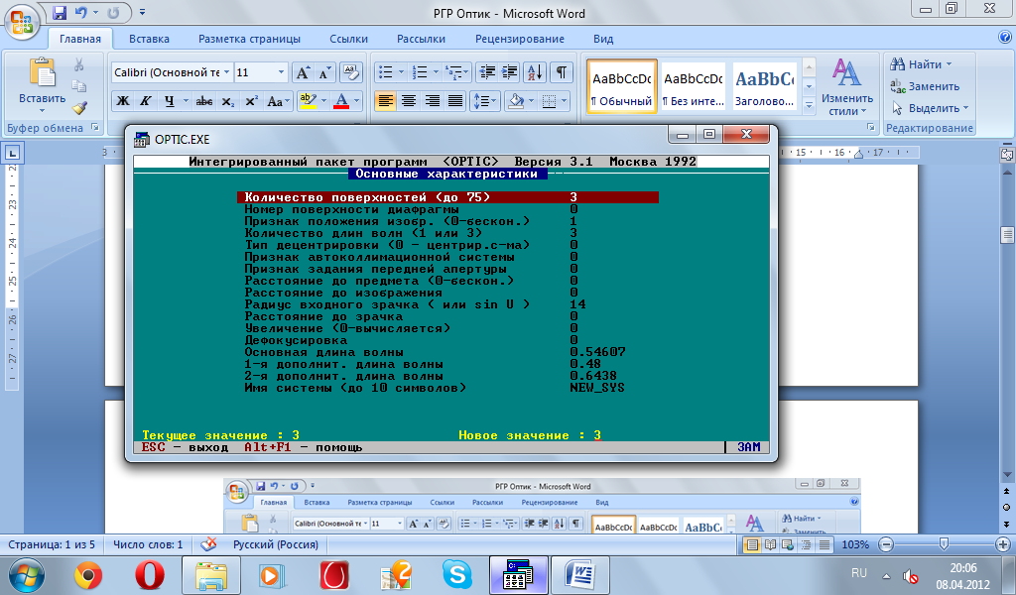The image size is (1016, 595).
Task: Open the Вид ribbon tab
Action: click(603, 39)
